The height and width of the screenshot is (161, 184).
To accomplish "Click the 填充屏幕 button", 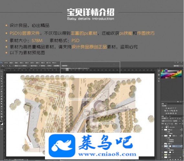I will 65,66.
